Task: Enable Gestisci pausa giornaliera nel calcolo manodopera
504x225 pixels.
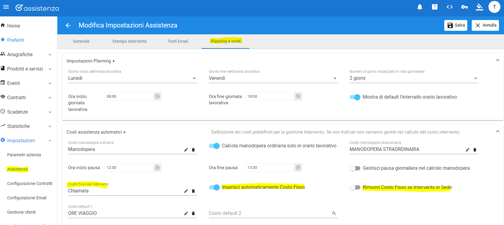Action: click(355, 168)
